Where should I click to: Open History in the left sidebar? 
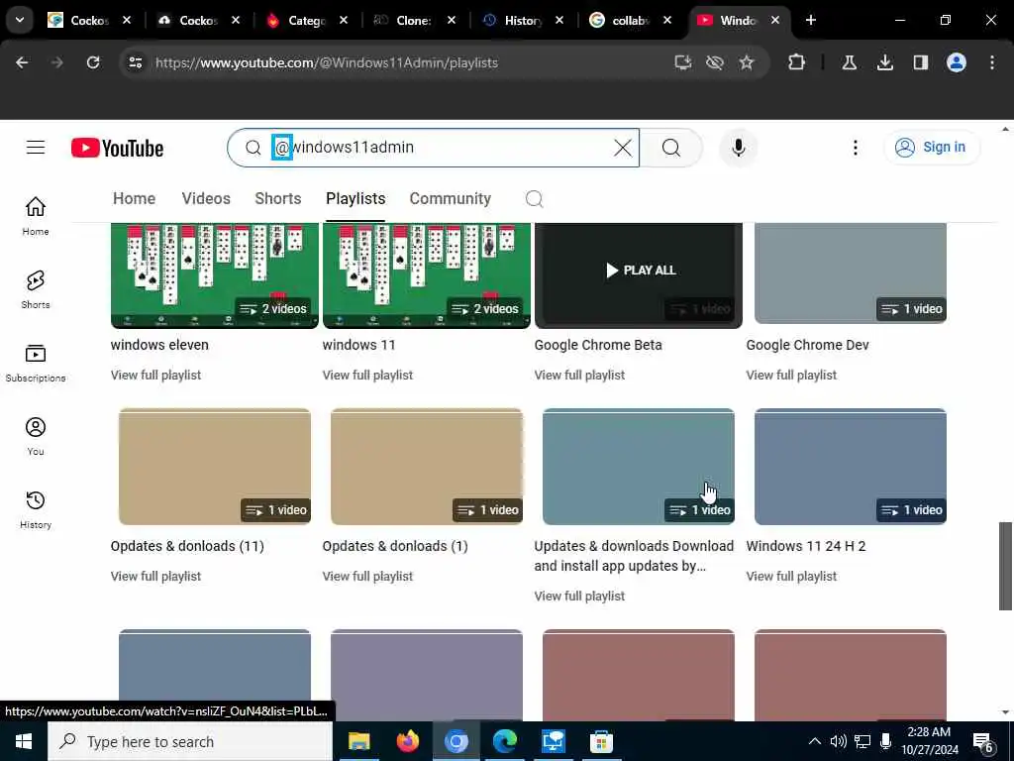click(x=36, y=509)
